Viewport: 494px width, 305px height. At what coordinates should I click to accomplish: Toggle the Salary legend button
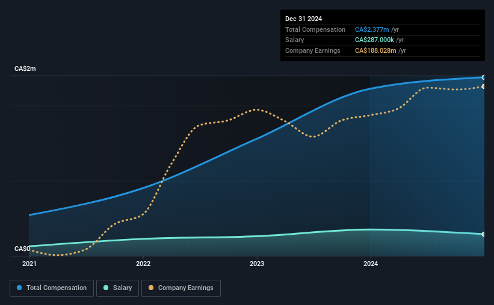[x=117, y=288]
